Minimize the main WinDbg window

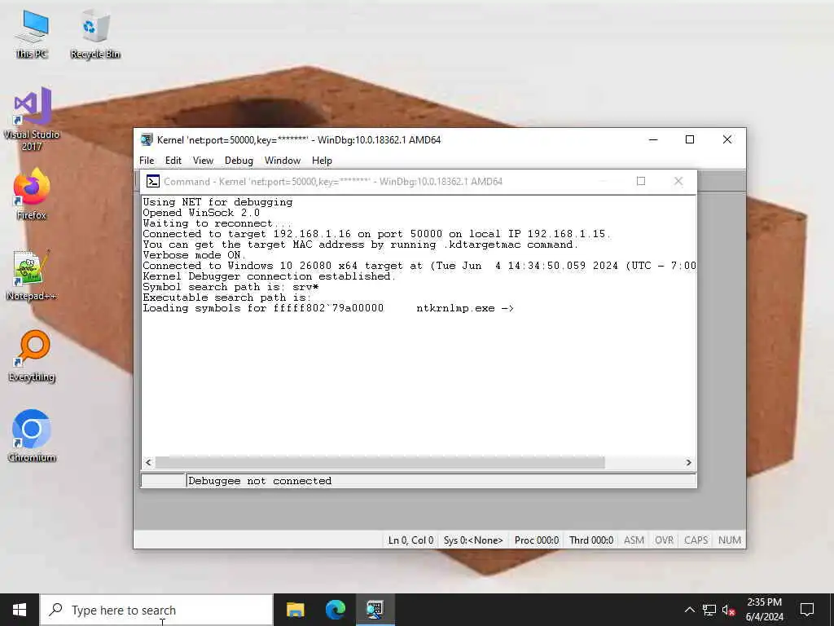coord(653,140)
